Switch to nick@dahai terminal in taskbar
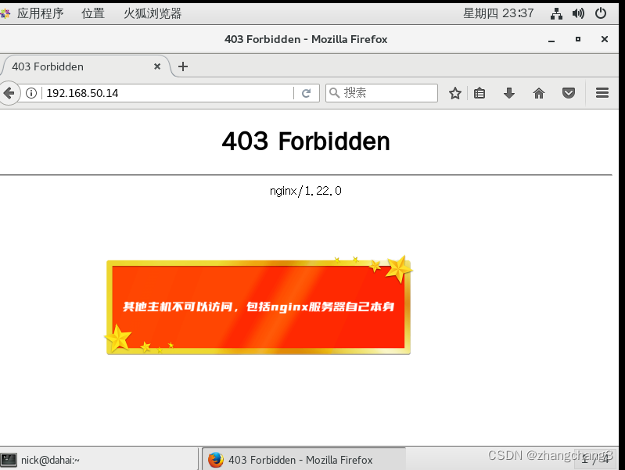This screenshot has width=625, height=470. point(99,460)
